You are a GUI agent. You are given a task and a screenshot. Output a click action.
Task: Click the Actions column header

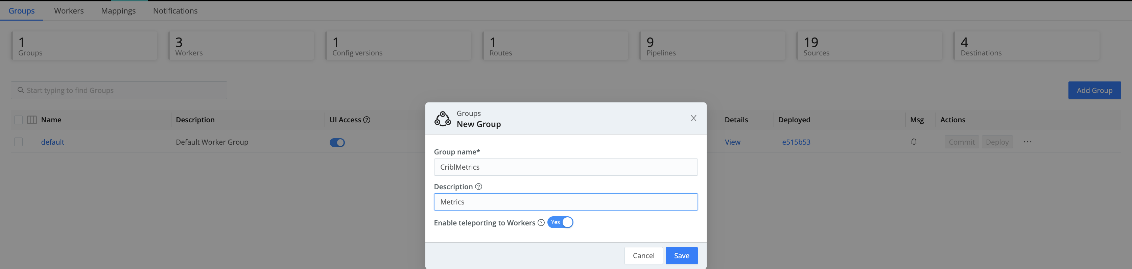click(953, 120)
